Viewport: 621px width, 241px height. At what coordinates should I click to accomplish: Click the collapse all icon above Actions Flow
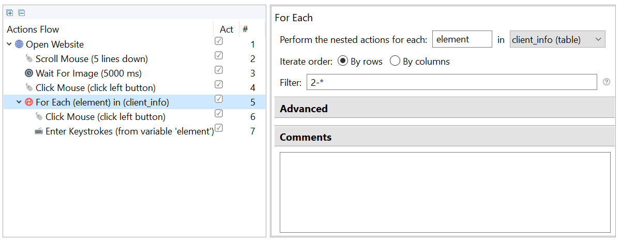[x=21, y=13]
